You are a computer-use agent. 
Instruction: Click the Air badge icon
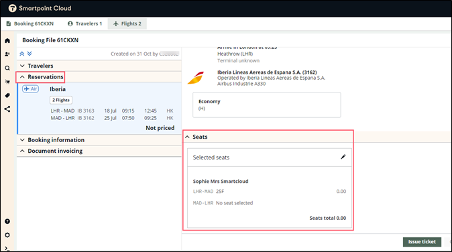pyautogui.click(x=31, y=88)
